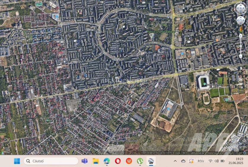The width and height of the screenshot is (248, 167).
Task: Click the move-right arrow on the pan joystick
Action: 244,20
